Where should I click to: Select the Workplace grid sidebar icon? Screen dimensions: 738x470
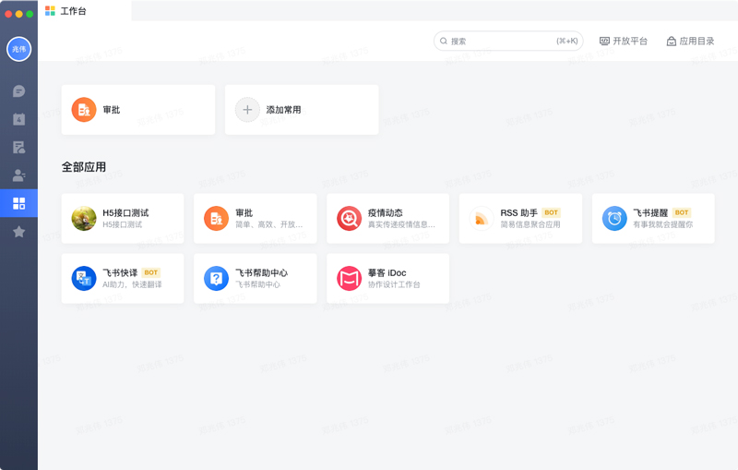tap(18, 203)
